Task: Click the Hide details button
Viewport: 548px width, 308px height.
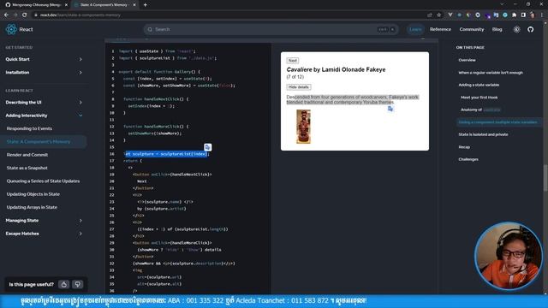Action: point(299,87)
